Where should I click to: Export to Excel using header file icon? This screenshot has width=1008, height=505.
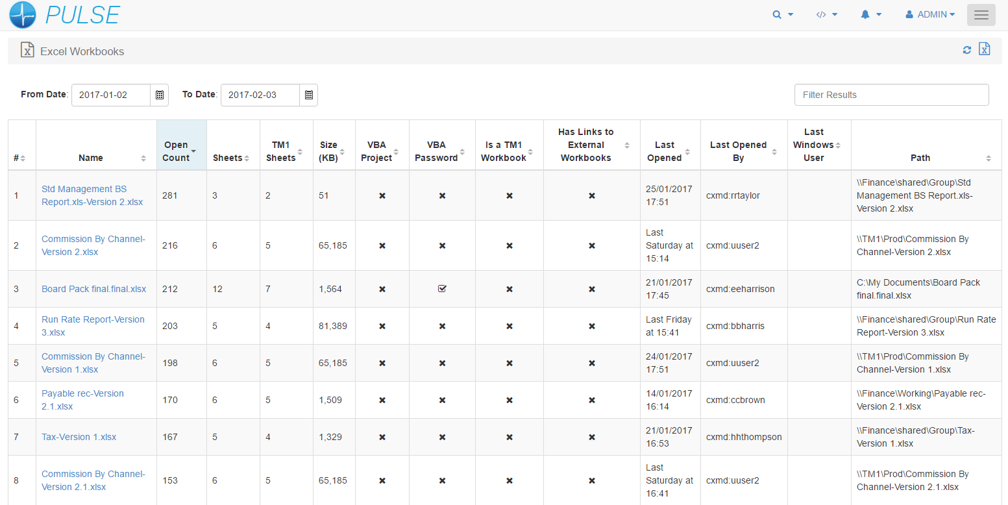[984, 49]
